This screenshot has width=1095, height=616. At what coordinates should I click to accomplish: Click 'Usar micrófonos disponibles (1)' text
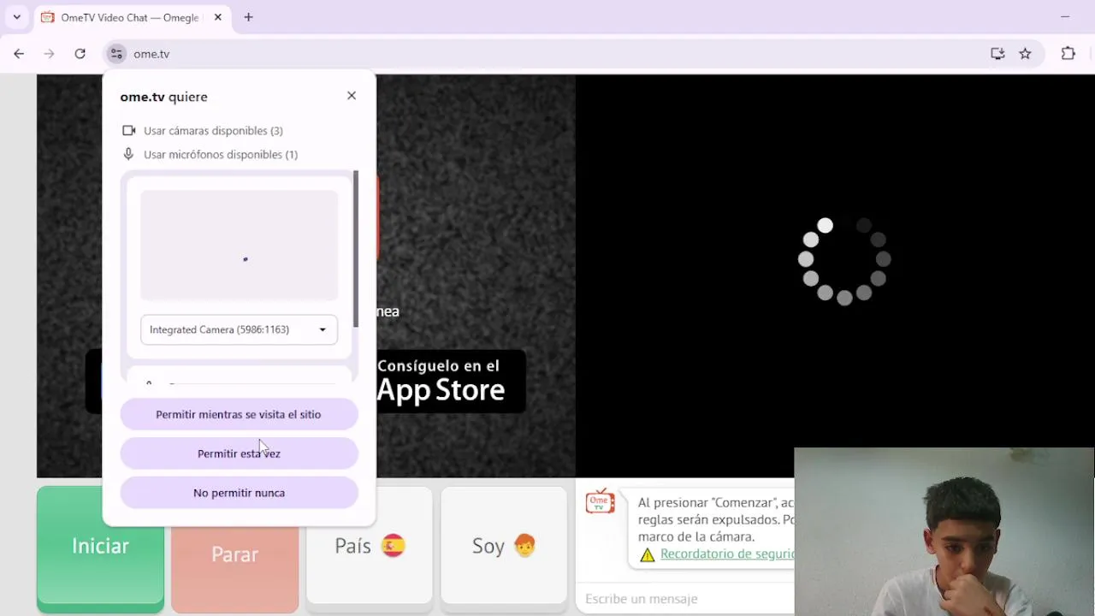(x=221, y=155)
